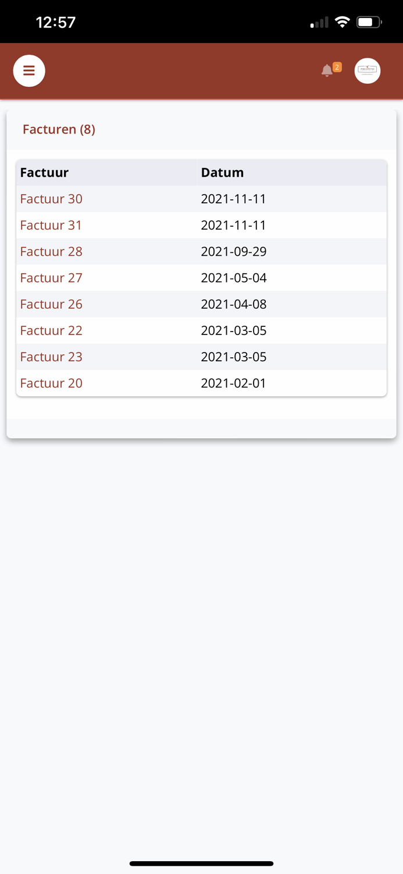Screen dimensions: 403x874
Task: View Factuur 20 details
Action: pos(51,383)
